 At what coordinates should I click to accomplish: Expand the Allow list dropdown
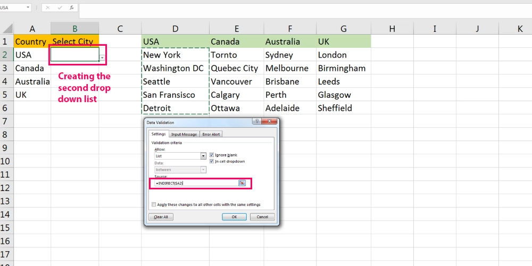pos(203,156)
